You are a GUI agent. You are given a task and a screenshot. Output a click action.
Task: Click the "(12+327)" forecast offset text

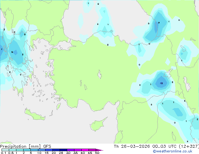point(189,146)
